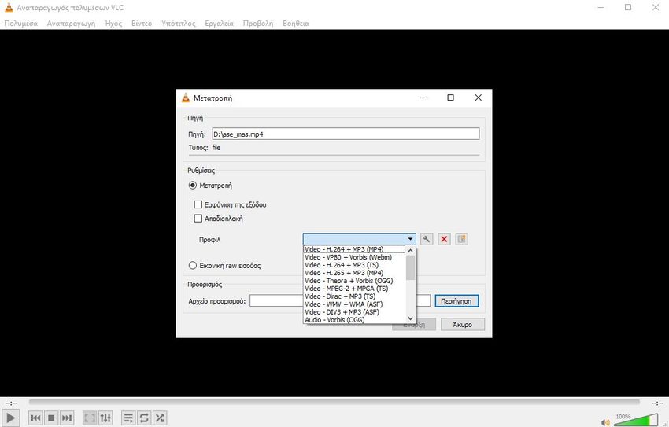Screen dimensions: 669x427
Task: Toggle shuffle random playback icon
Action: [160, 418]
